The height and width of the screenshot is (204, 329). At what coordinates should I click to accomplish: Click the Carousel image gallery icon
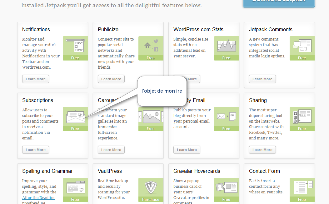tap(151, 116)
